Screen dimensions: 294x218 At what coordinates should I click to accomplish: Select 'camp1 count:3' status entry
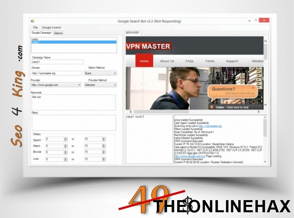(x=135, y=117)
